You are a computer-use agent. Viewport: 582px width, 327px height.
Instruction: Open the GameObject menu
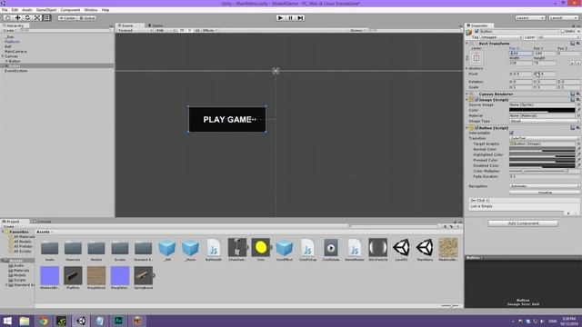click(46, 10)
